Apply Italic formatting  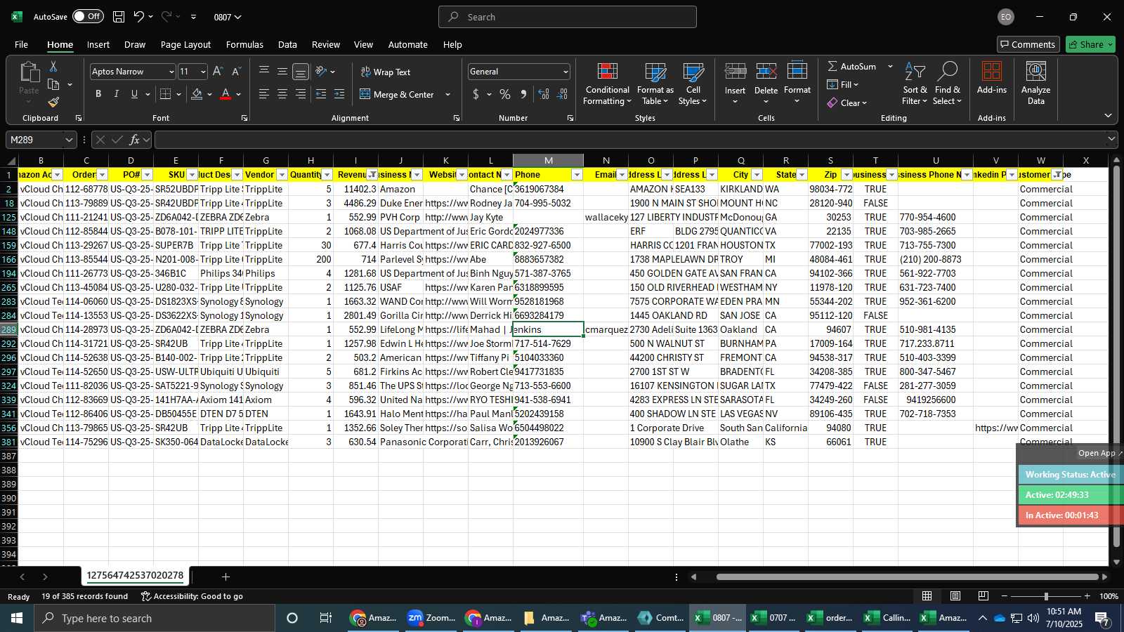click(116, 94)
